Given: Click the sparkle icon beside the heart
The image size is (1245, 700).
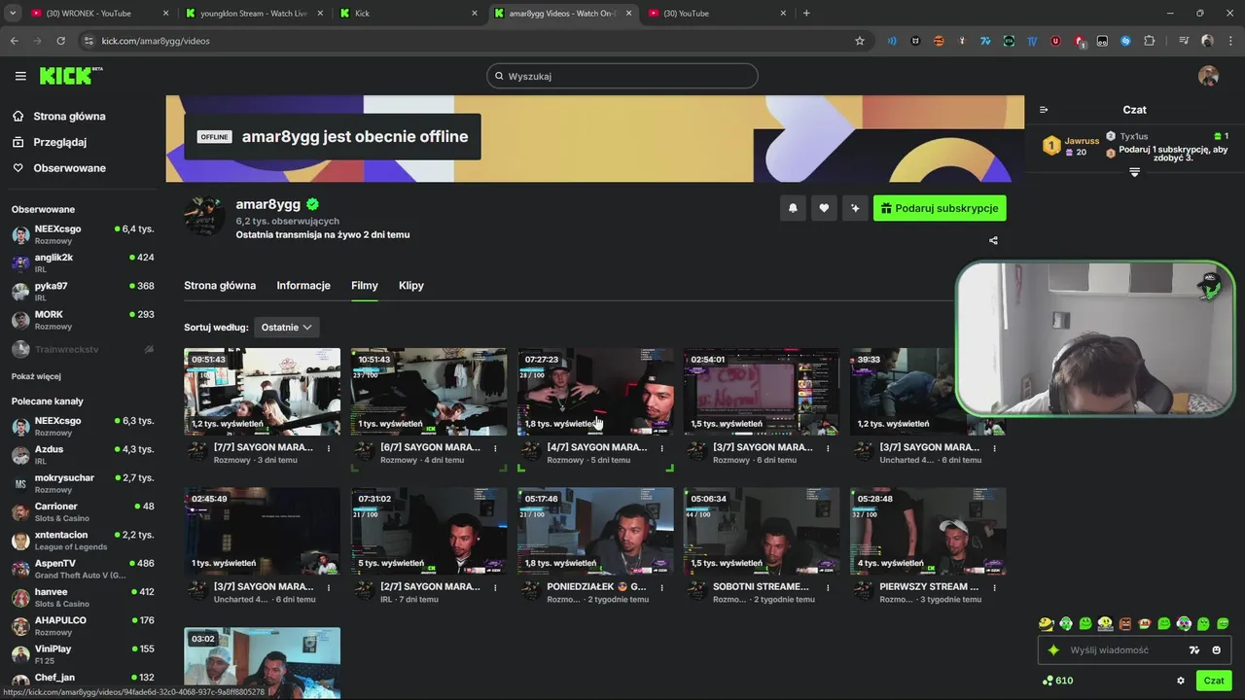Looking at the screenshot, I should point(855,208).
